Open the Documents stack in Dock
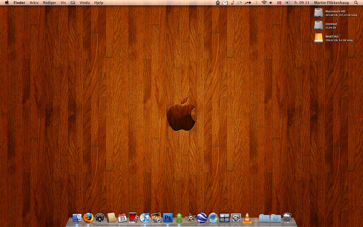363x227 pixels. pos(264,218)
